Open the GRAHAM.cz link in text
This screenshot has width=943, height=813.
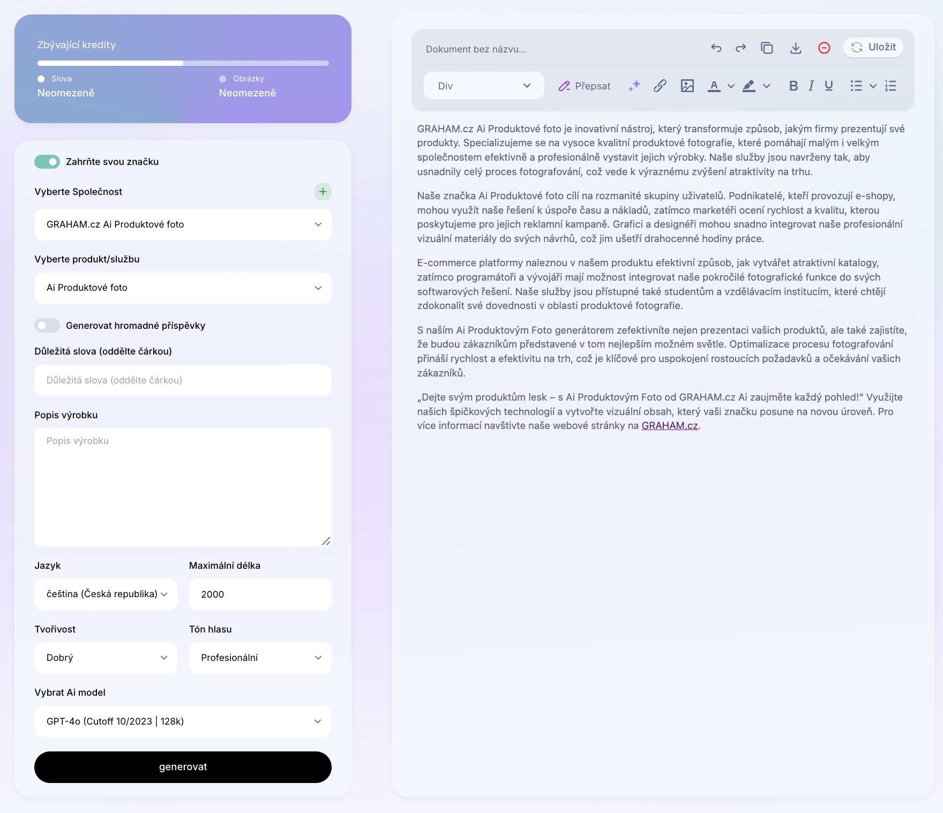click(x=670, y=426)
